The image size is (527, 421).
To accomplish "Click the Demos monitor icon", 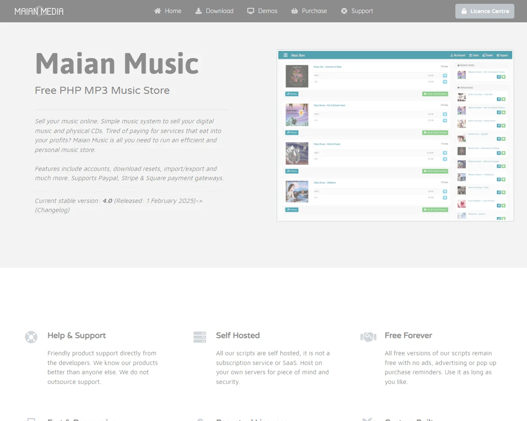I will 251,11.
